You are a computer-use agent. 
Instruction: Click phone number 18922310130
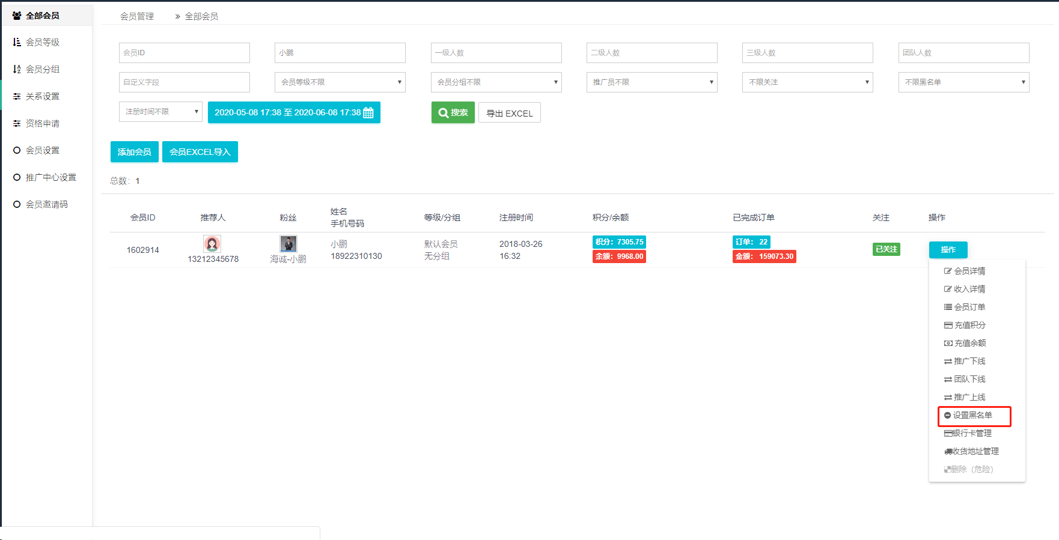point(356,256)
